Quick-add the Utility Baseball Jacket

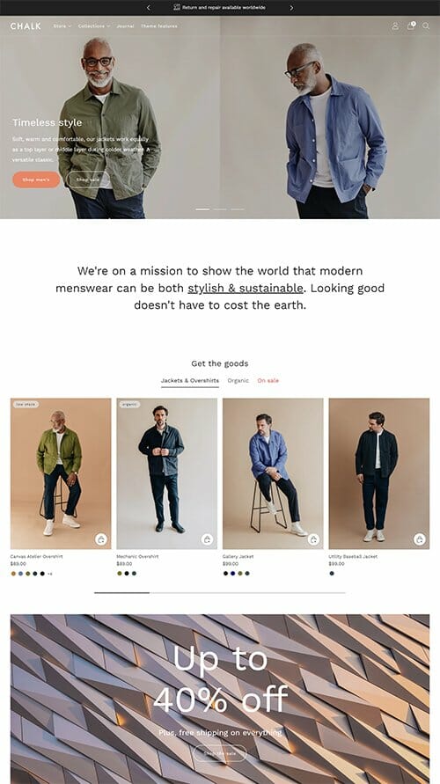tap(420, 539)
